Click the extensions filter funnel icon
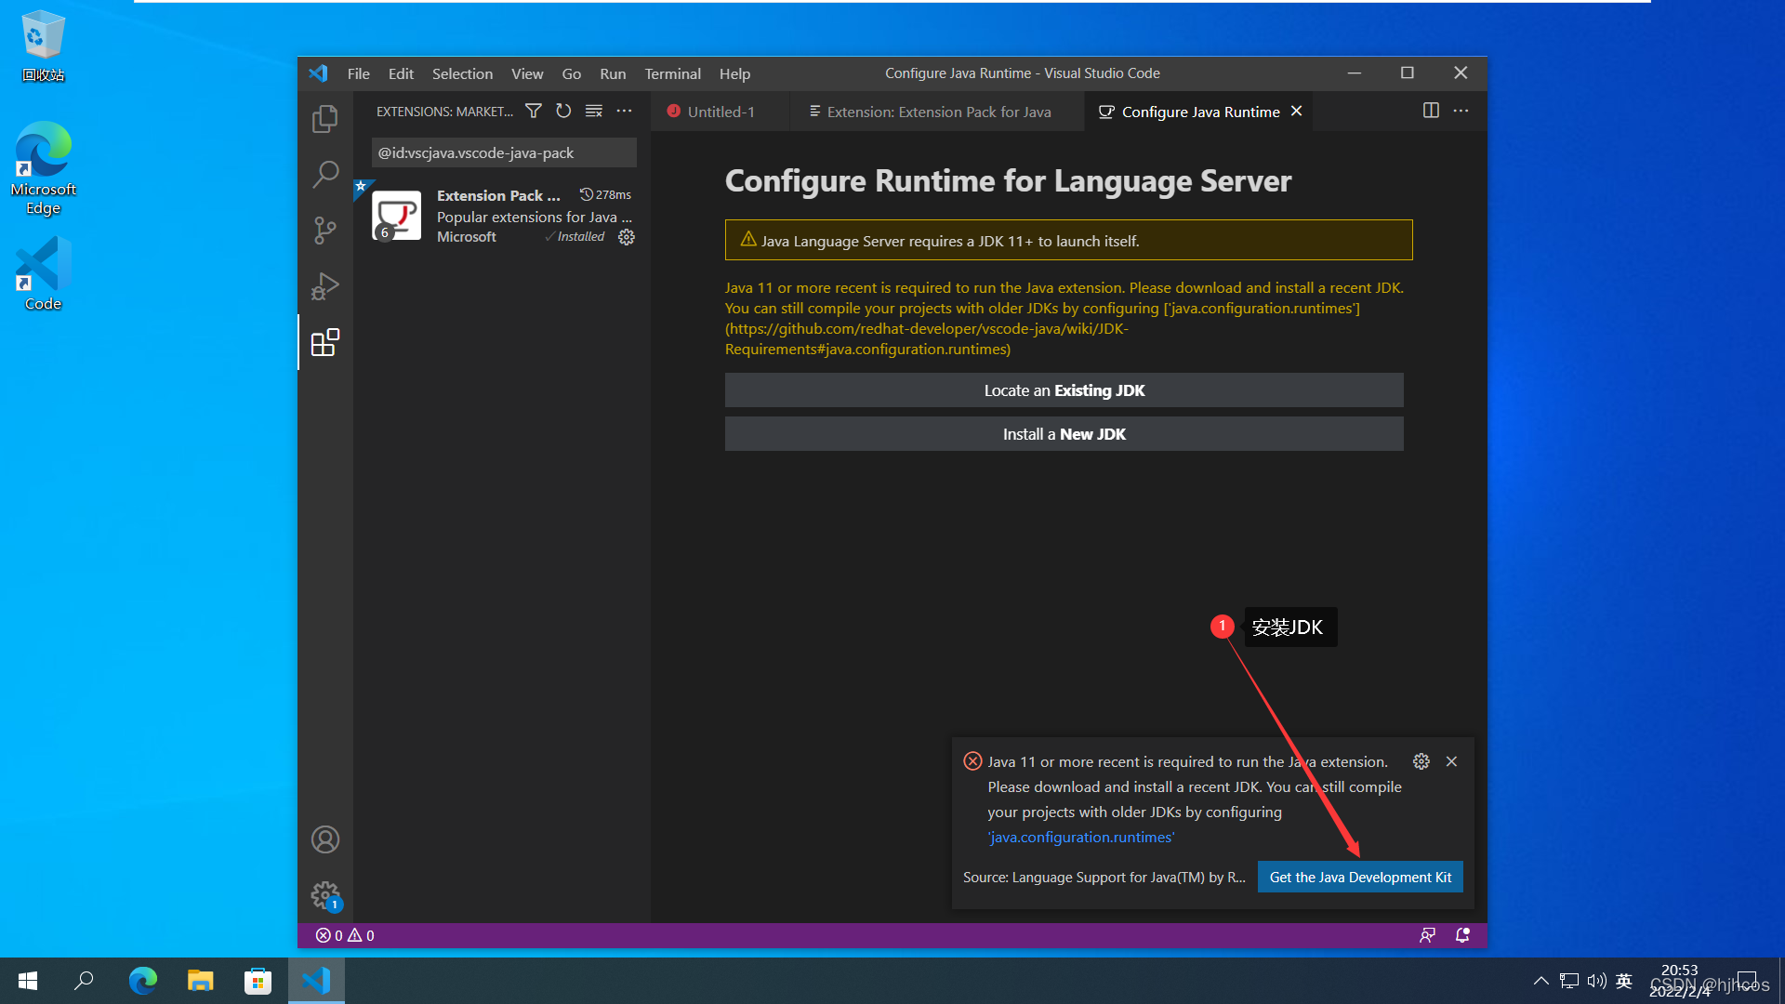Screen dimensions: 1785x1004 coord(534,111)
